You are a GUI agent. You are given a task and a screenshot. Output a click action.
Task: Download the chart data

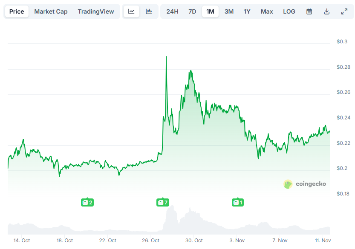[x=326, y=11]
